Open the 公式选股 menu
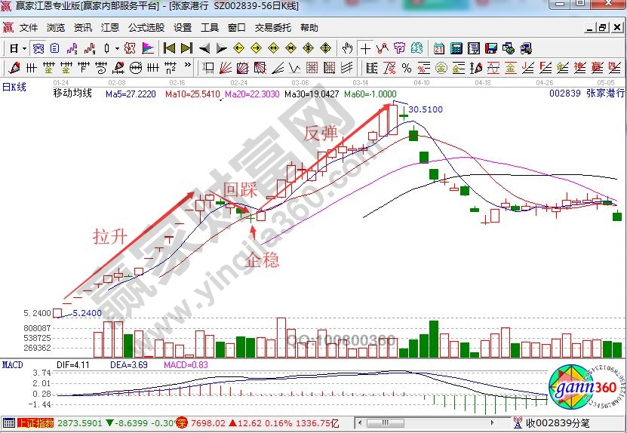This screenshot has width=627, height=433. (146, 28)
